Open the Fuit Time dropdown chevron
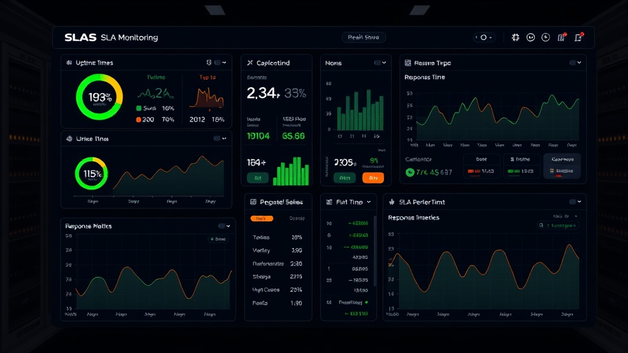Screen dimensions: 628x353 (x=369, y=202)
